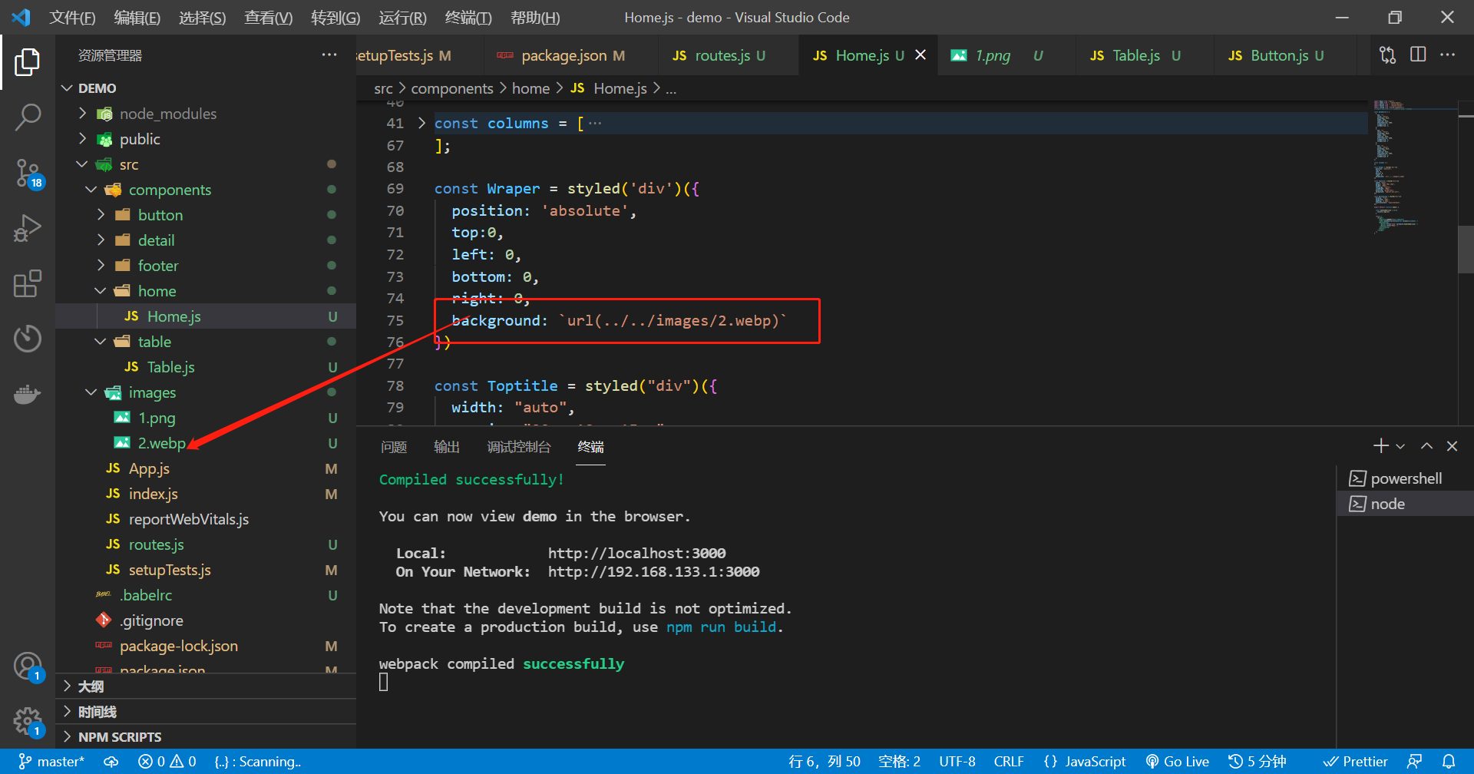The height and width of the screenshot is (774, 1474).
Task: Open the Manage settings gear
Action: pyautogui.click(x=28, y=722)
